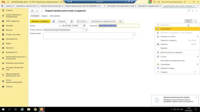Navigate forward with right arrow button
The image size is (200, 112).
tap(37, 11)
